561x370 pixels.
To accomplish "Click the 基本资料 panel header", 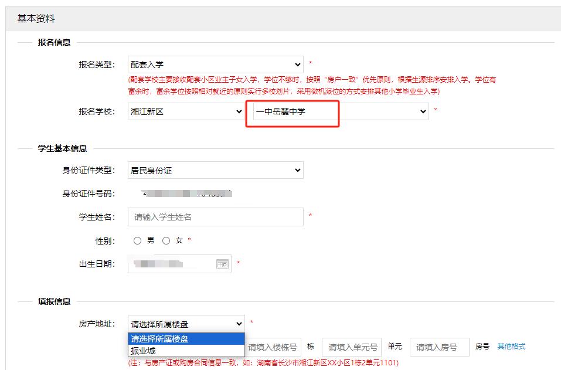I will pos(36,19).
